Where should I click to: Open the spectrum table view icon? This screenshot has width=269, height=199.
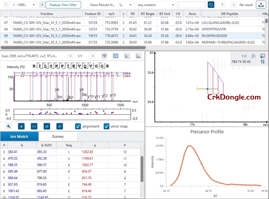[x=115, y=56]
